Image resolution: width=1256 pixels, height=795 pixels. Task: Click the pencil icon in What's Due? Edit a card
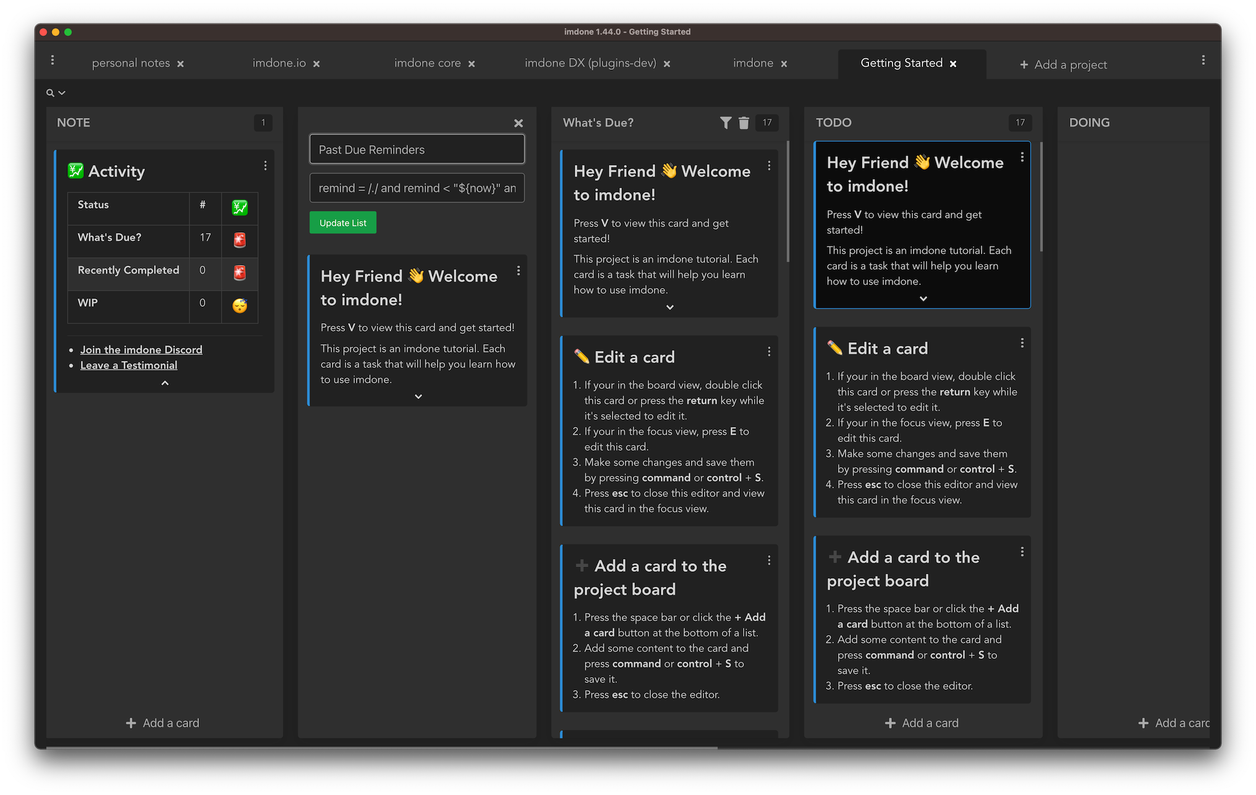point(582,356)
